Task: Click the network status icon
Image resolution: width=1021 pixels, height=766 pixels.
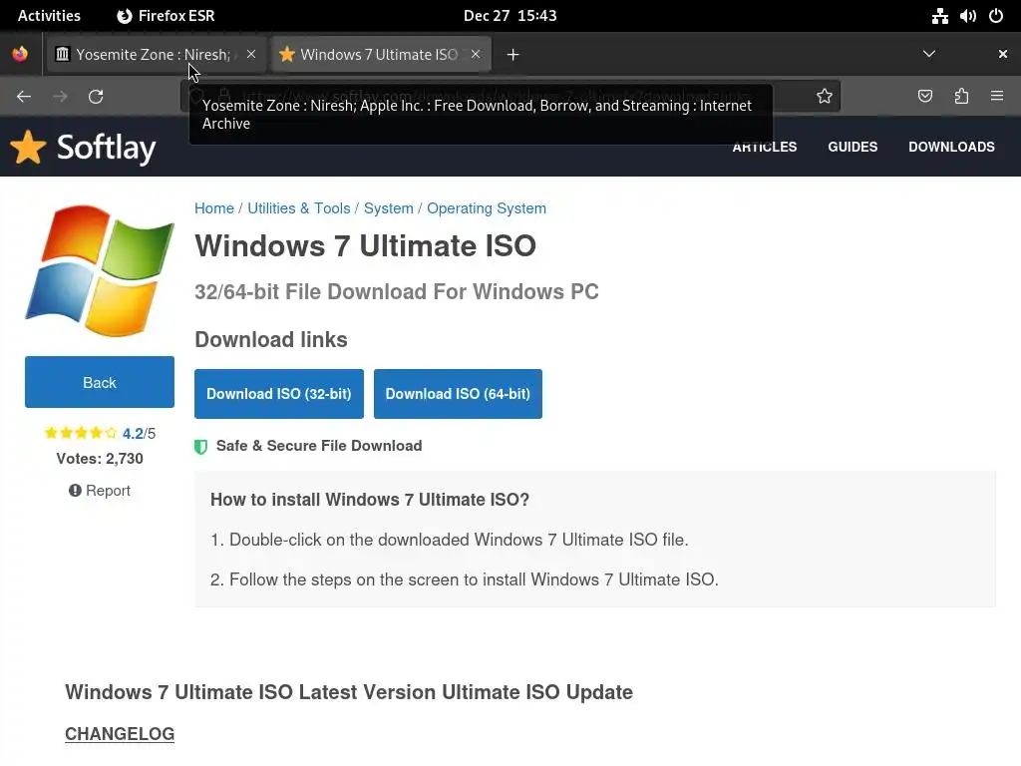Action: [x=939, y=16]
